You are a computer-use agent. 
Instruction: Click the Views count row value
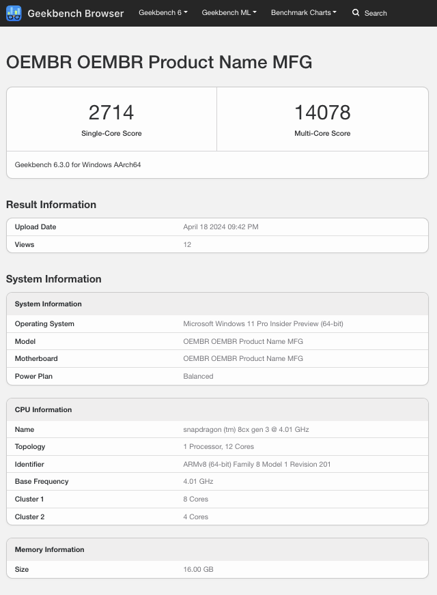[x=187, y=244]
